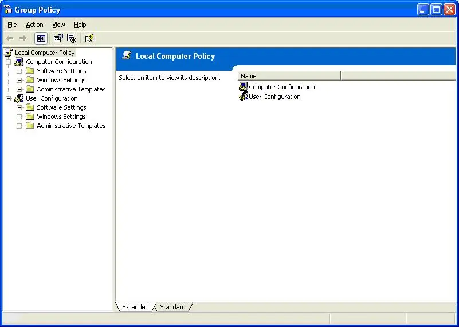Viewport: 459px width, 327px height.
Task: Click the Name column header
Action: coord(289,76)
